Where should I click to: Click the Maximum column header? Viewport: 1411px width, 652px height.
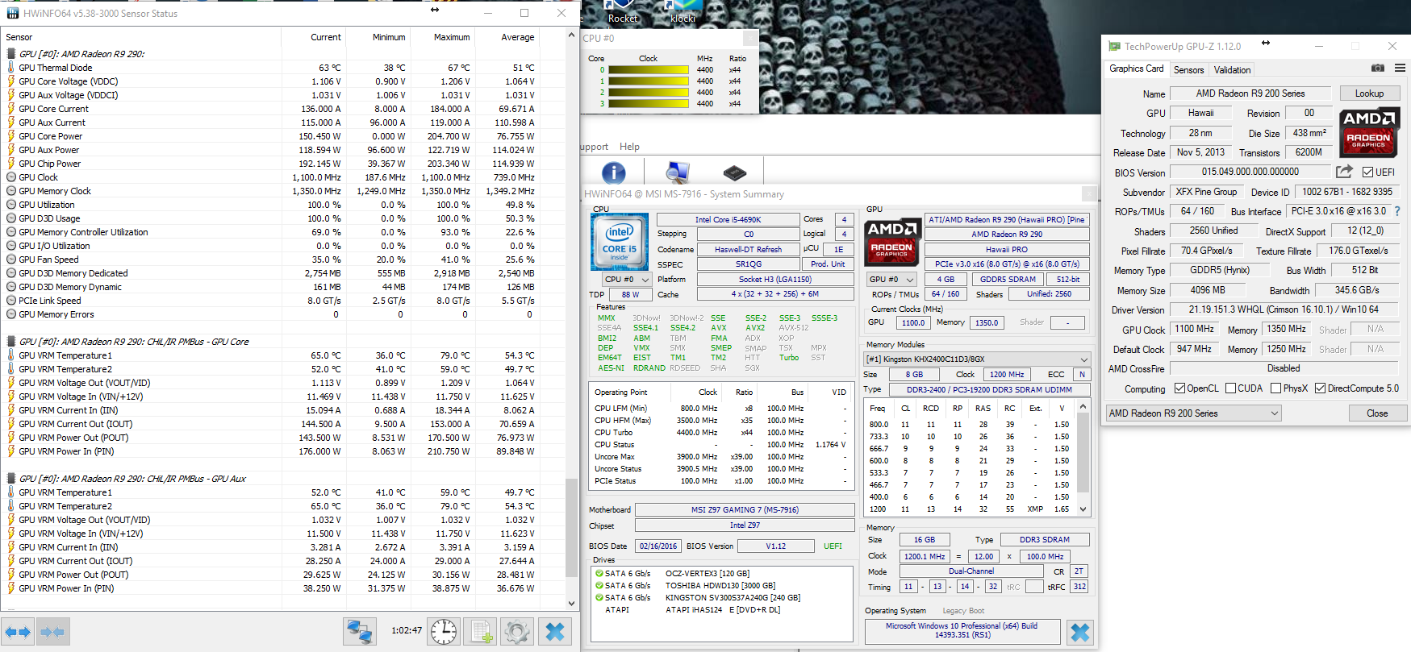[x=443, y=37]
